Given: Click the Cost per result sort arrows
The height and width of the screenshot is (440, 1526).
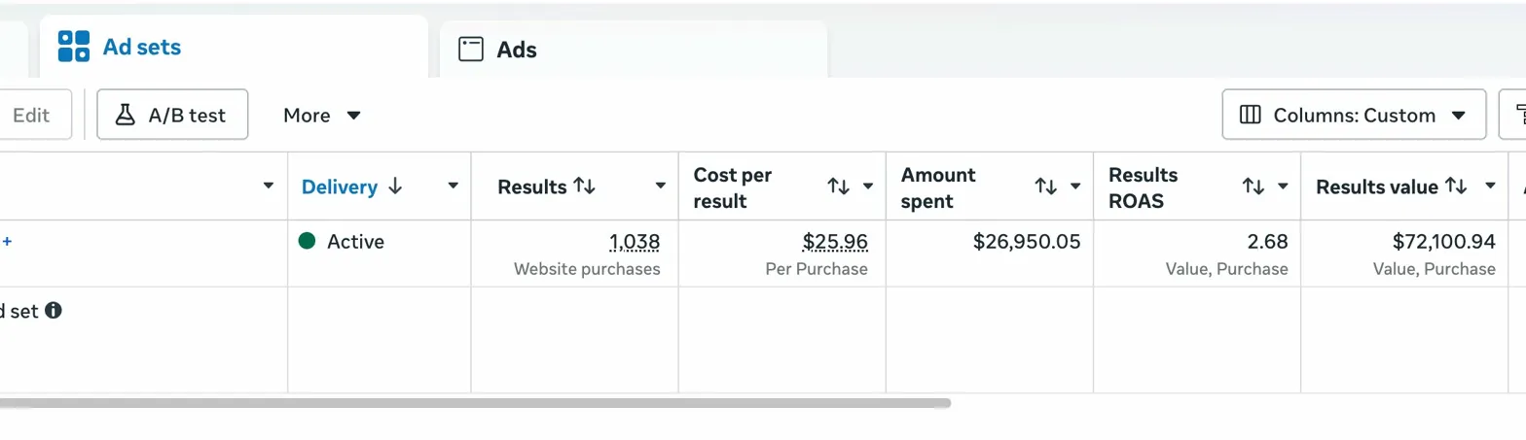Looking at the screenshot, I should [x=839, y=186].
